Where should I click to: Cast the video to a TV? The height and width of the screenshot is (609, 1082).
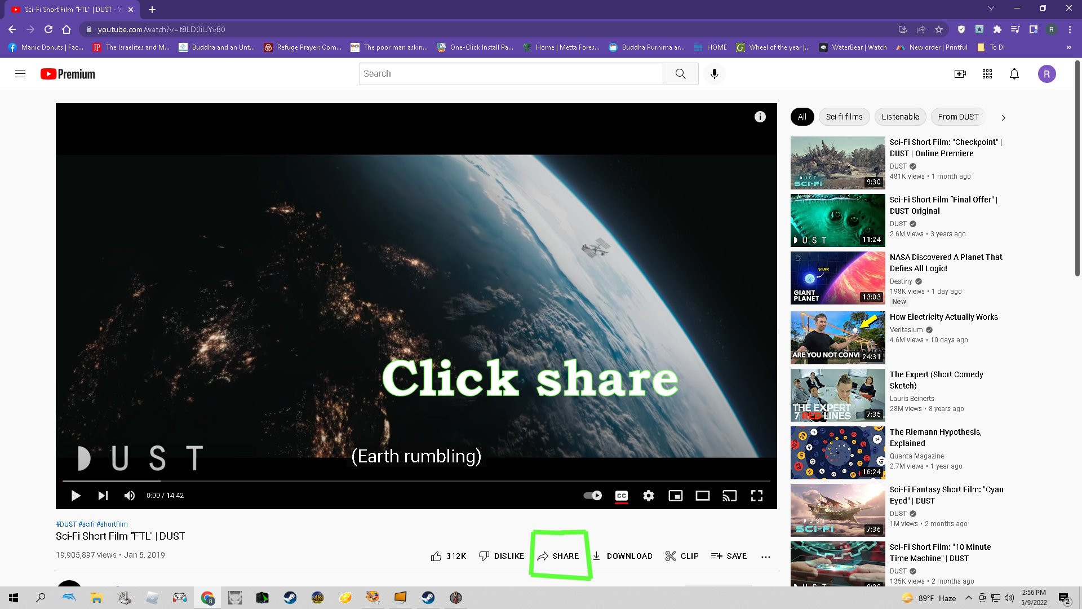[x=730, y=496]
